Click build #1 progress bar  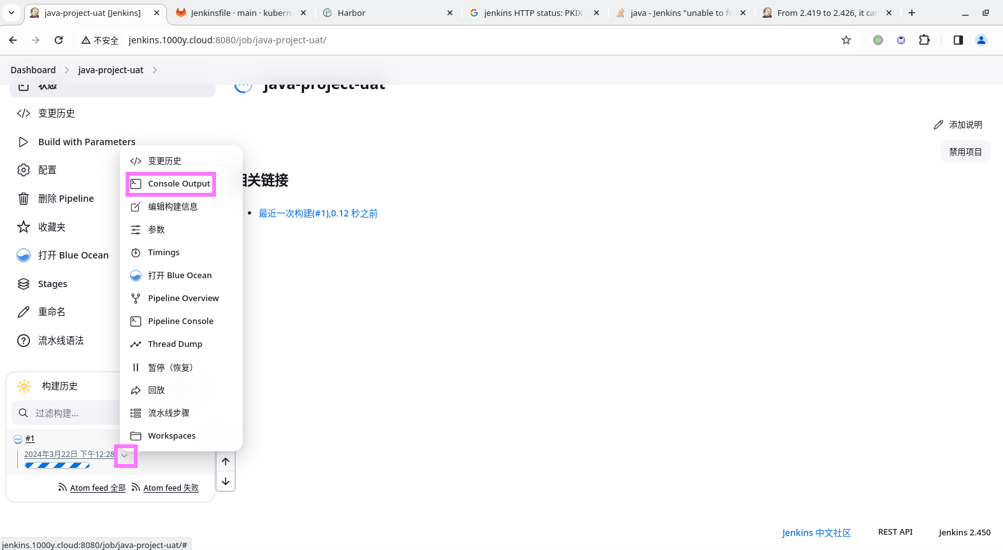click(x=57, y=465)
